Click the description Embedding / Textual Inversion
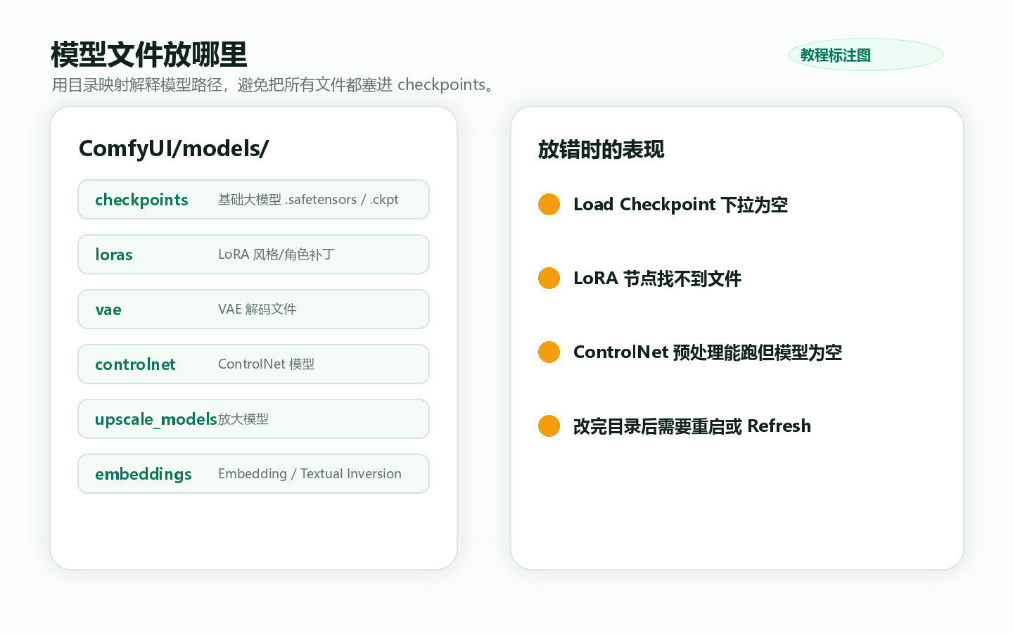Viewport: 1013px width, 633px height. [310, 474]
